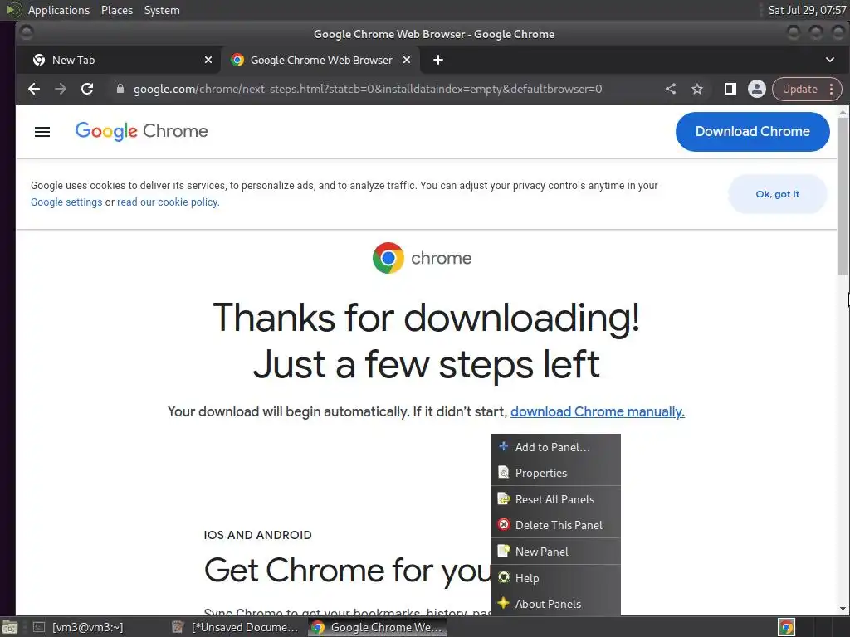Click the clock showing Sat Jul 29
The image size is (850, 637).
tap(807, 10)
